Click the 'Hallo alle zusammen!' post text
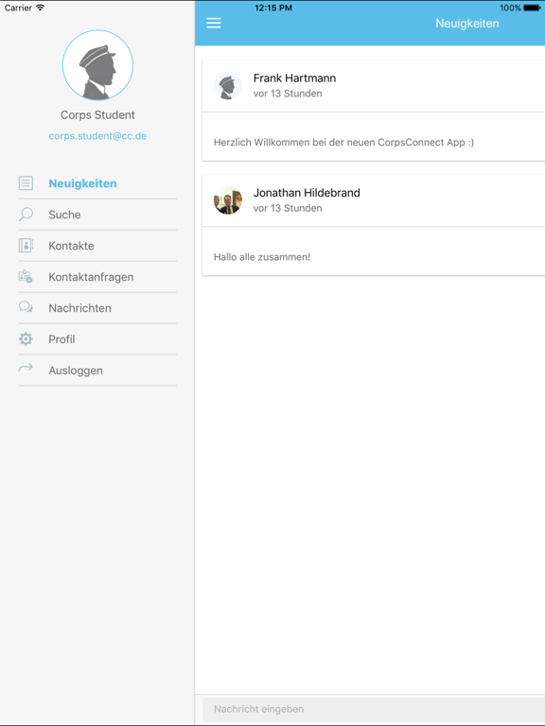 pyautogui.click(x=262, y=257)
